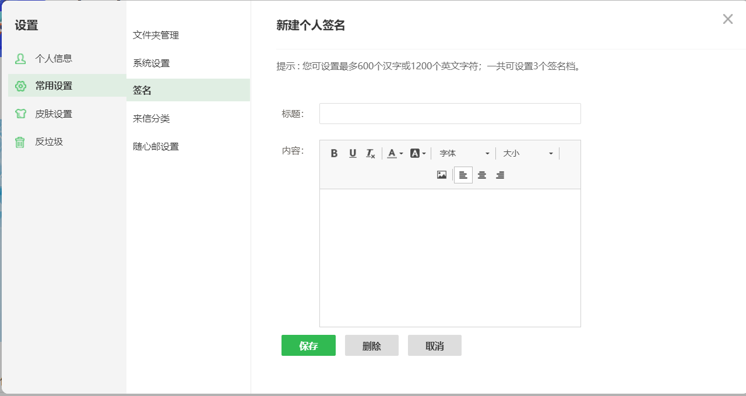Click the green 保存 button

pos(308,345)
